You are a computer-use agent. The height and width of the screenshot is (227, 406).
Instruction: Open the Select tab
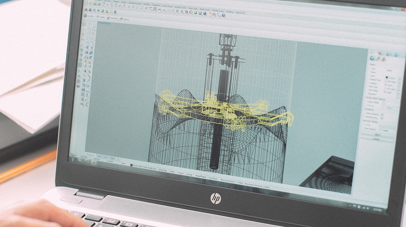pyautogui.click(x=124, y=2)
